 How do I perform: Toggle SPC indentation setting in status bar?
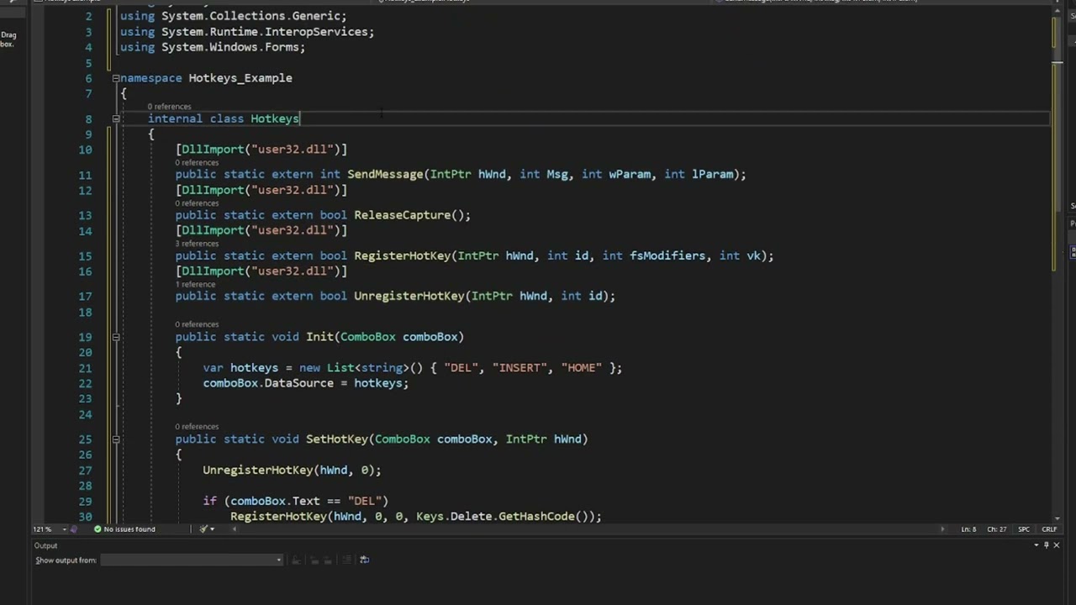[1024, 529]
